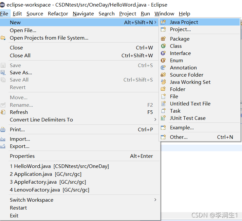
Task: Select Class label in New submenu
Action: 176,46
